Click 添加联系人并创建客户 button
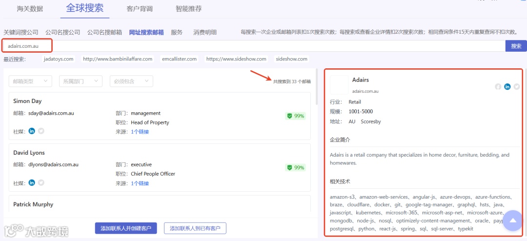Image resolution: width=527 pixels, height=241 pixels. pyautogui.click(x=126, y=228)
